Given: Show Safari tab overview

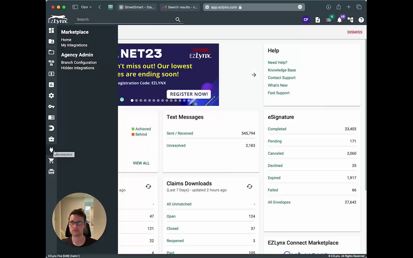Looking at the screenshot, I should 359,7.
